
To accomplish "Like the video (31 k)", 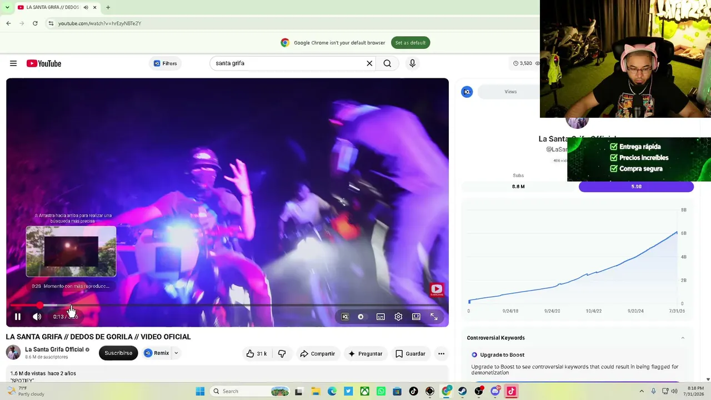I will point(256,353).
